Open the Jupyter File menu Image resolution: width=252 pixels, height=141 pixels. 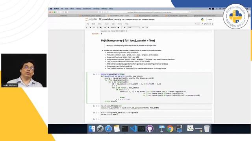coord(88,24)
